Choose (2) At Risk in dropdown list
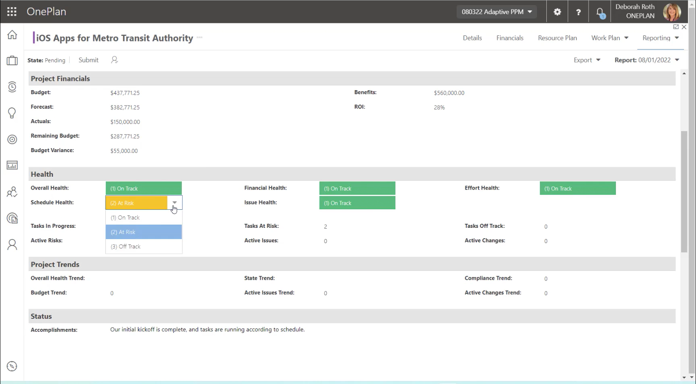This screenshot has width=696, height=384. 144,232
